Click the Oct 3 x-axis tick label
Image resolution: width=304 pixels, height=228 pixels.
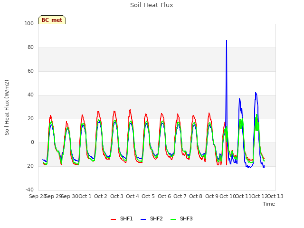point(117,196)
